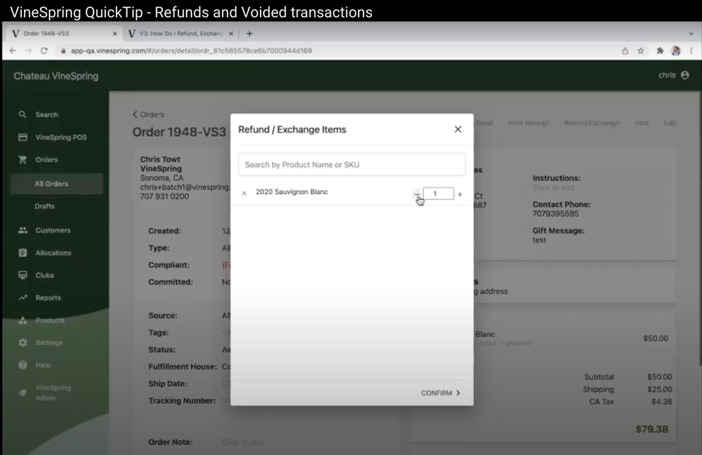Click the Order Note 'Click to add' field

(x=243, y=442)
